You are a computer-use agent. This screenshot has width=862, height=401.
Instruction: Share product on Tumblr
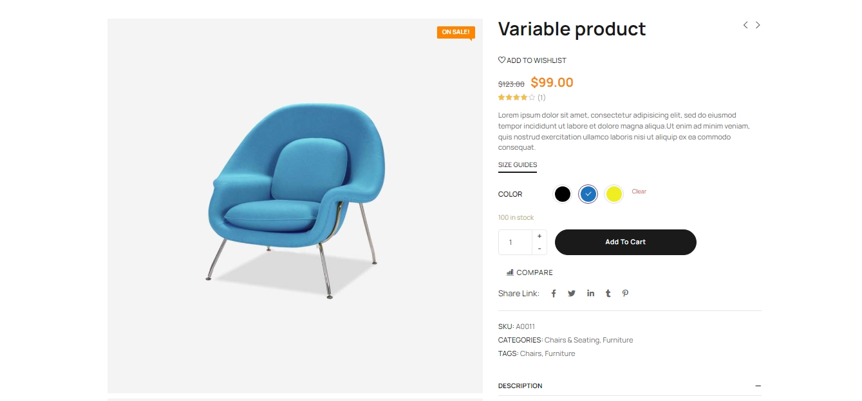coord(608,293)
